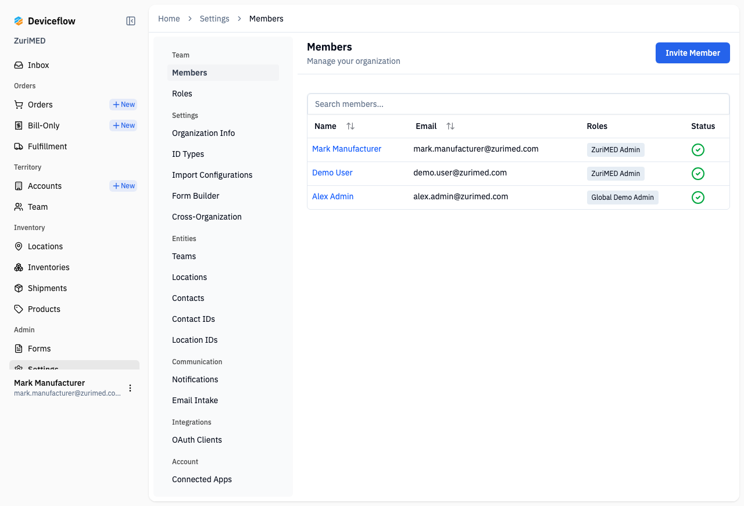The height and width of the screenshot is (506, 744).
Task: Click the Orders shopping cart icon
Action: tap(19, 105)
